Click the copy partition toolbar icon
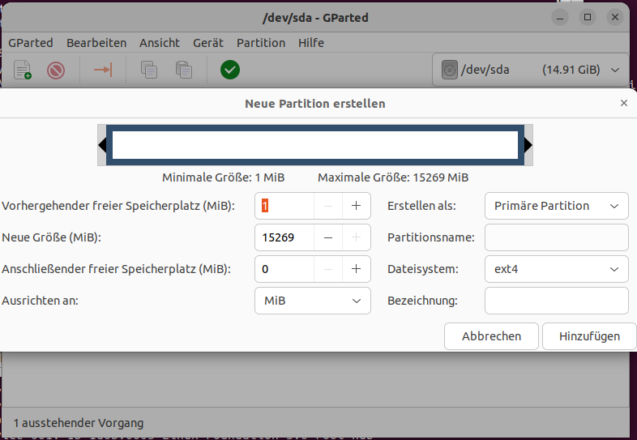637x440 pixels. tap(149, 70)
